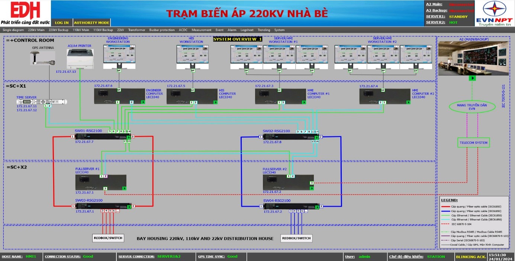Click the AUTHORITY MODE button
Image resolution: width=515 pixels, height=261 pixels.
pos(91,23)
